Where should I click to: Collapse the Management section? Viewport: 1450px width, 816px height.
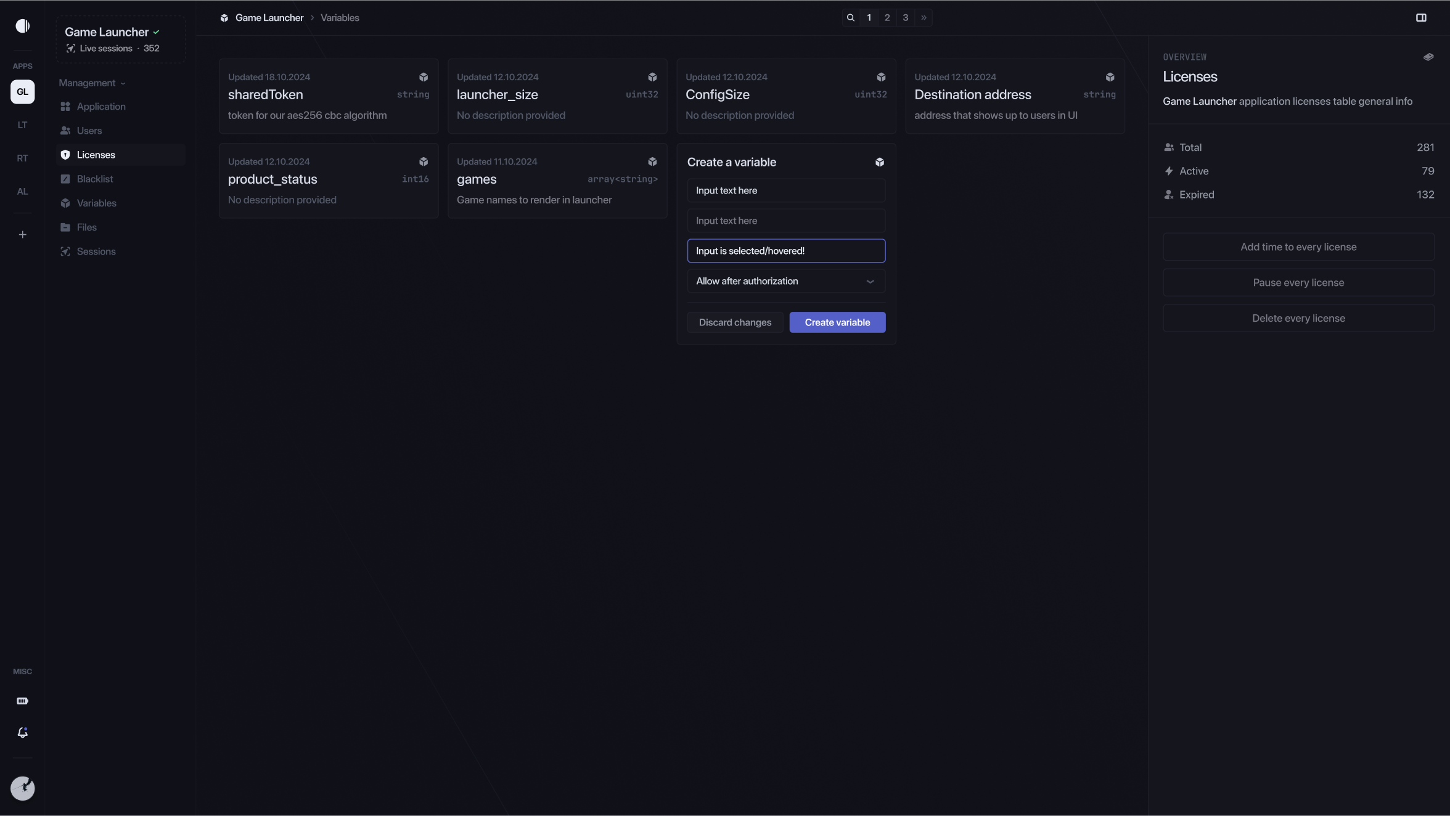pos(92,83)
